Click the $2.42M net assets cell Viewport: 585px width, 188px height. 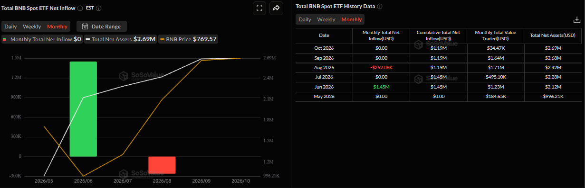(553, 68)
